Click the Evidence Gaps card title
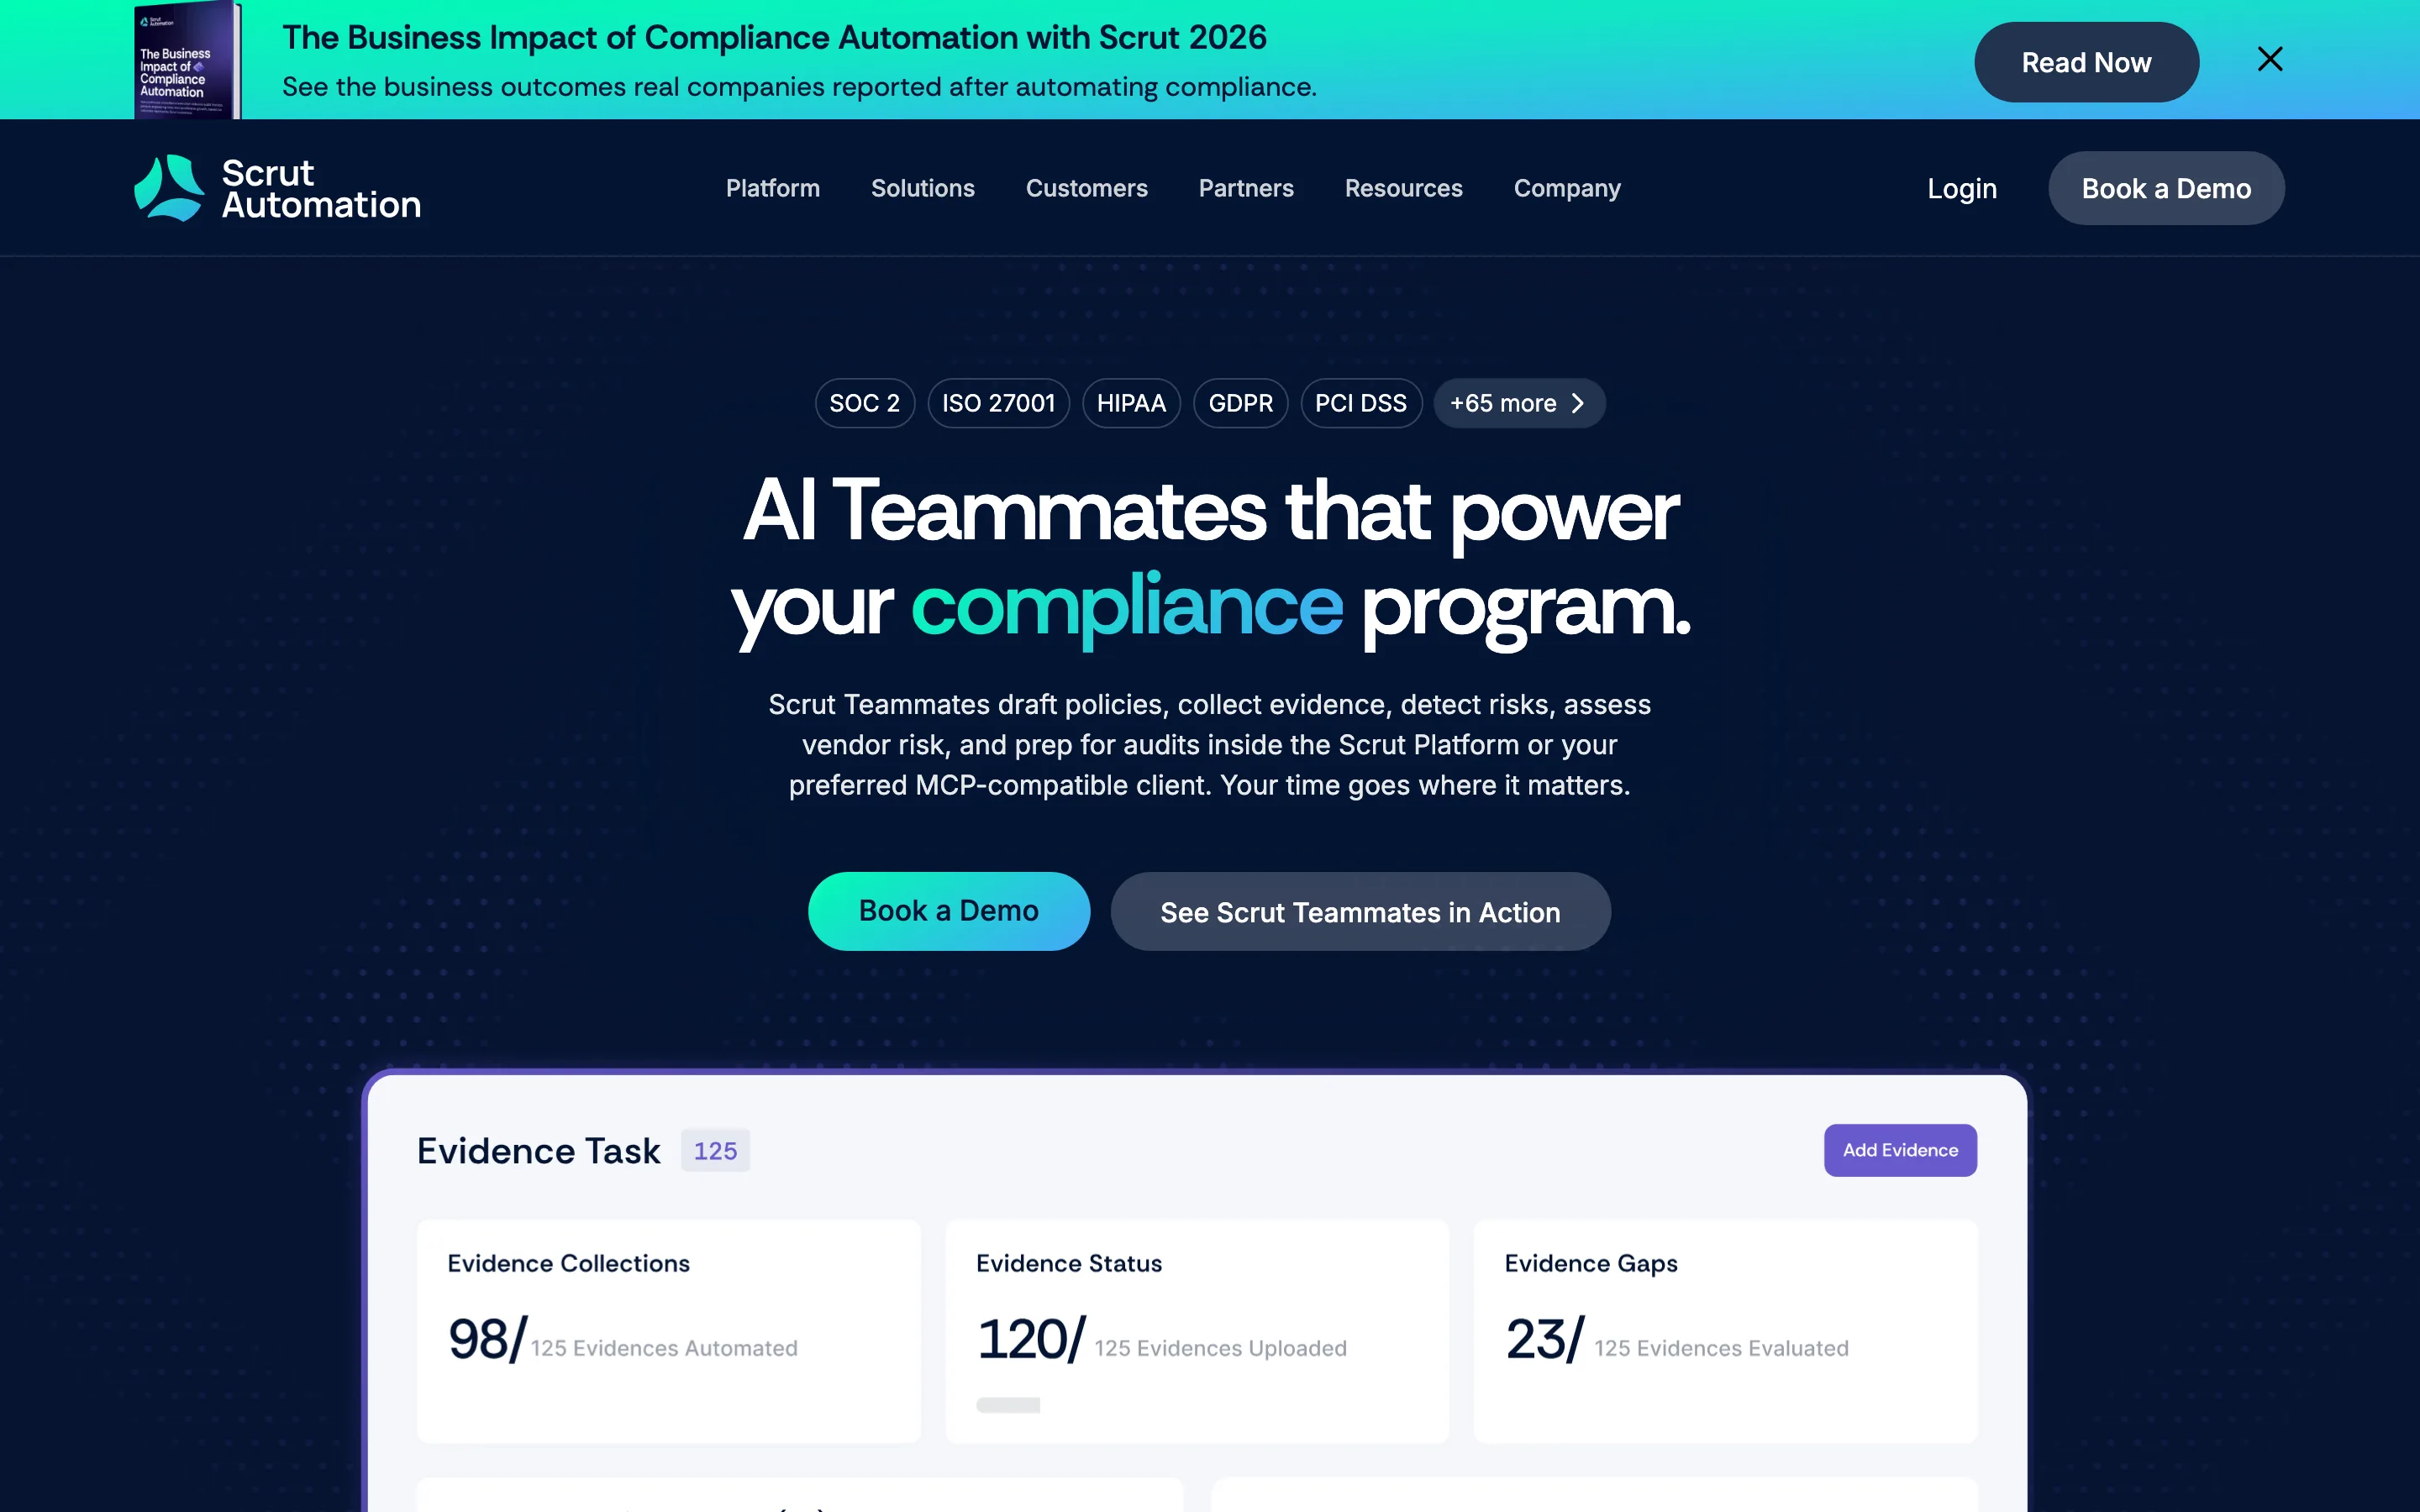 [1591, 1264]
